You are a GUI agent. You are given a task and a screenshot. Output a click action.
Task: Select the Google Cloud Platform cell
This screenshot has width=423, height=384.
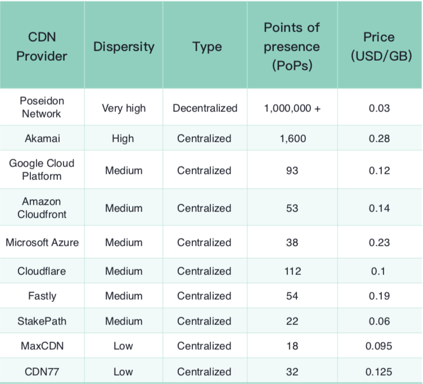point(42,170)
